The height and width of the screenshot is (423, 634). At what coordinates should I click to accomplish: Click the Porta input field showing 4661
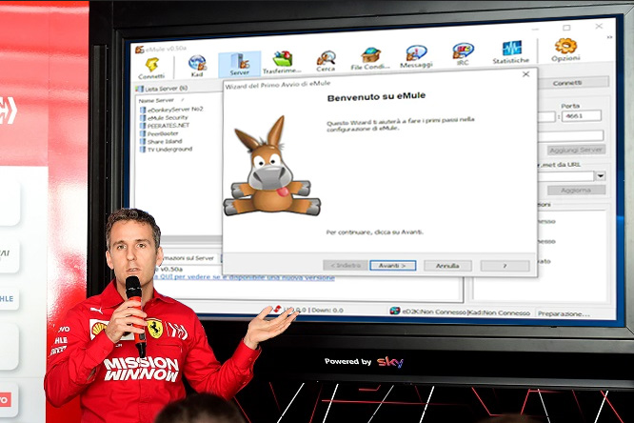pyautogui.click(x=581, y=116)
